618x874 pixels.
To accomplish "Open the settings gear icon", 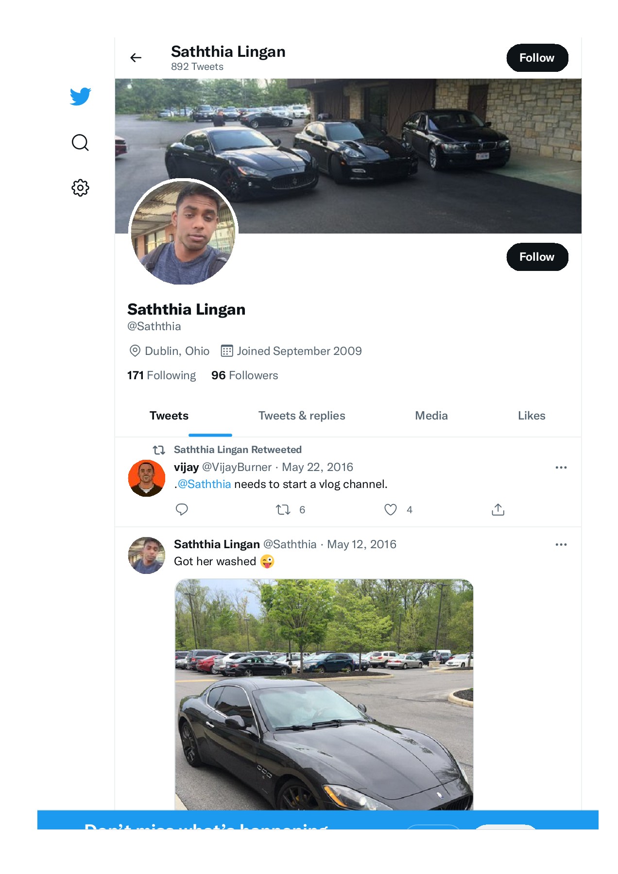I will pyautogui.click(x=80, y=188).
